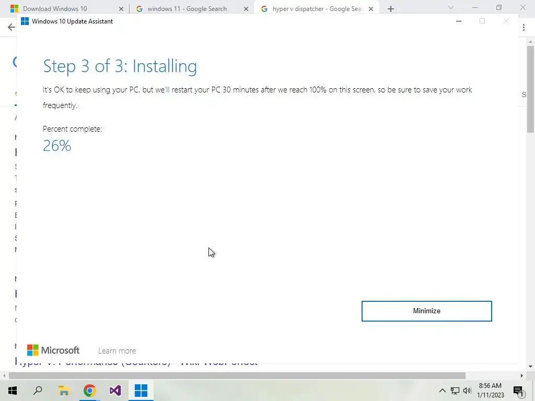Open Visual Studio from the taskbar
The image size is (535, 401).
tap(115, 390)
